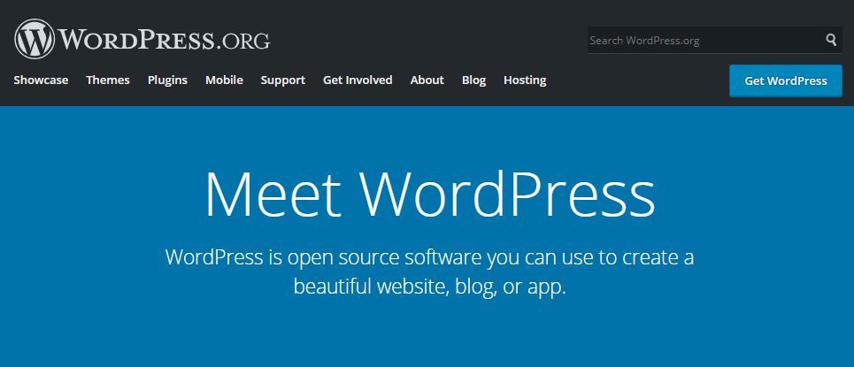Open the Support menu link
This screenshot has height=367, width=854.
point(282,80)
